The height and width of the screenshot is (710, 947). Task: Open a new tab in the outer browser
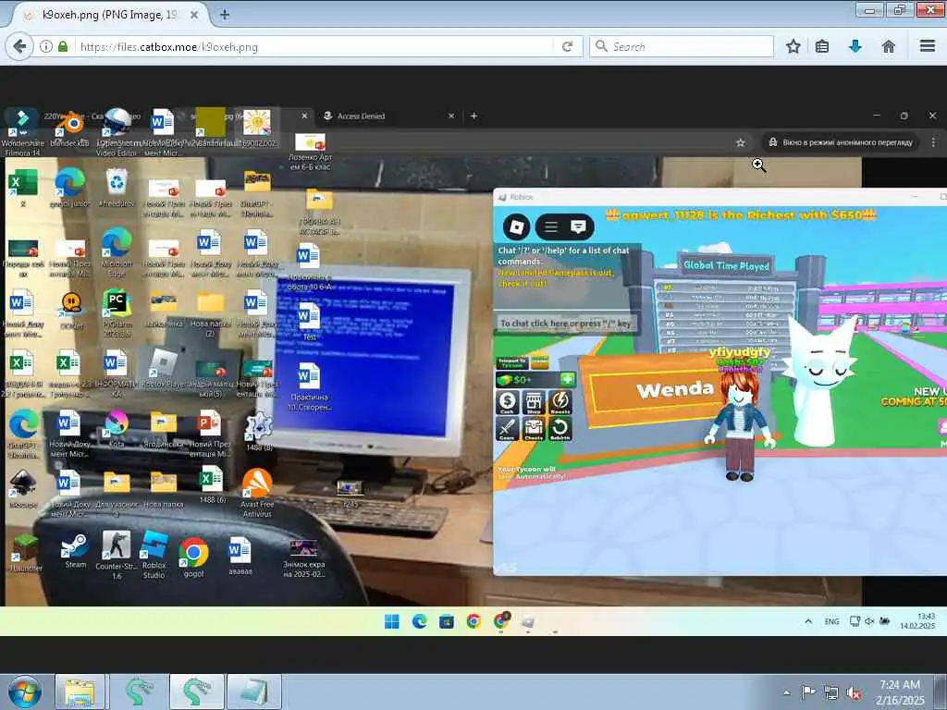tap(224, 15)
